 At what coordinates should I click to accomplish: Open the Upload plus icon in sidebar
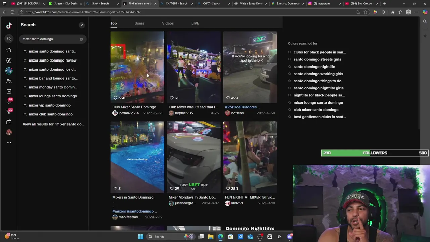pyautogui.click(x=9, y=91)
